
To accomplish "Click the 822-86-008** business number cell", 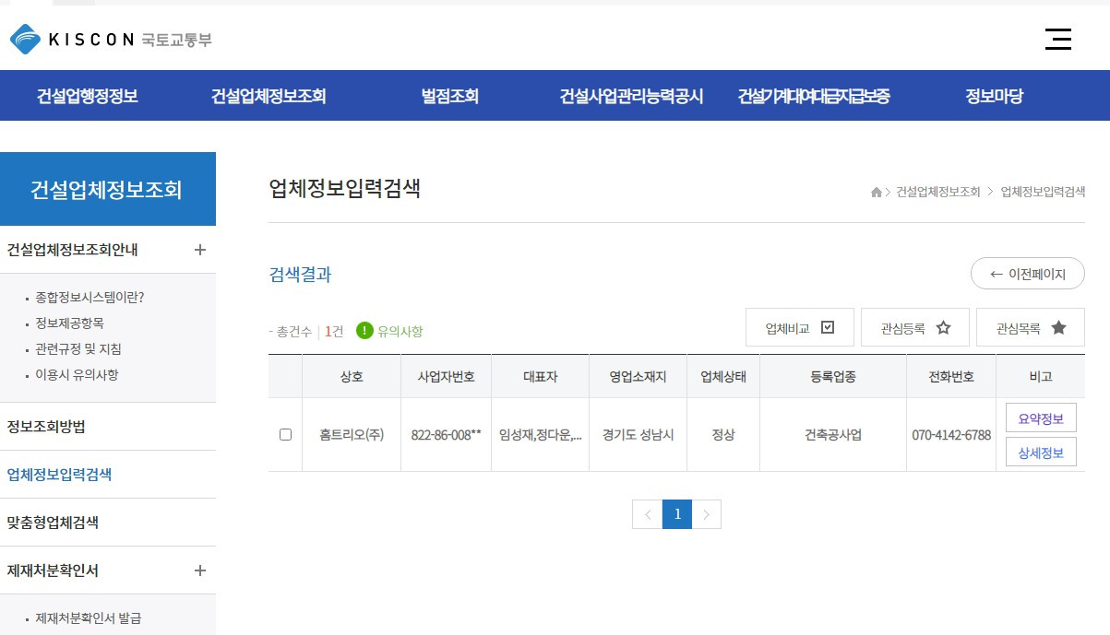I will pos(447,435).
